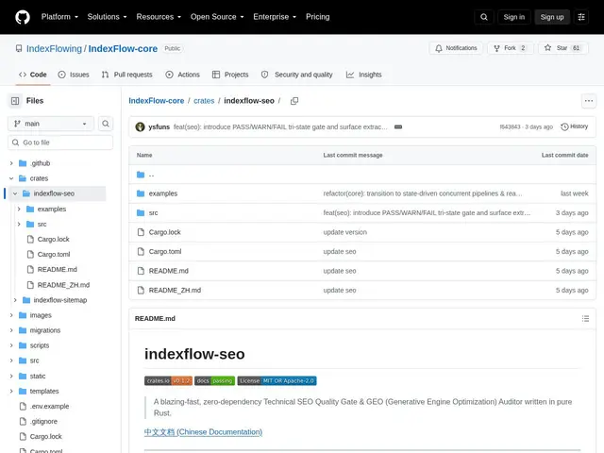Search the file tree magnifier button
Screen dimensions: 604x453
tap(105, 124)
